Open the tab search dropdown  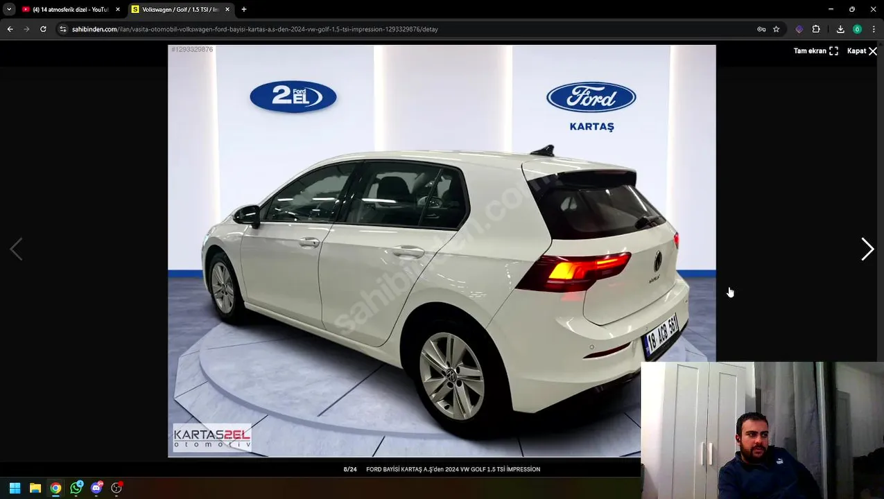[9, 10]
